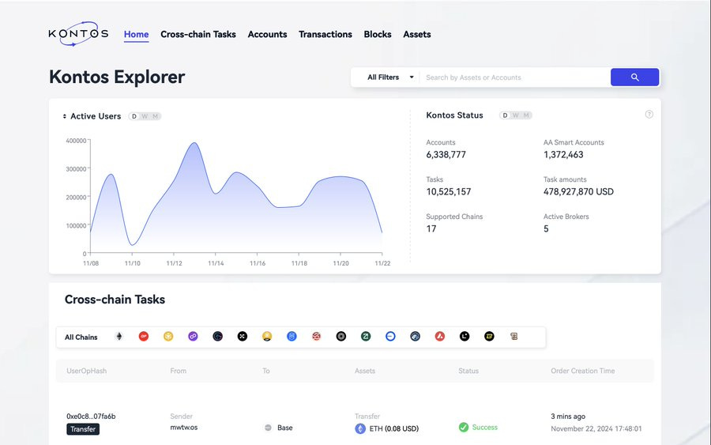Select the black ring chain icon
The width and height of the screenshot is (711, 445).
341,337
